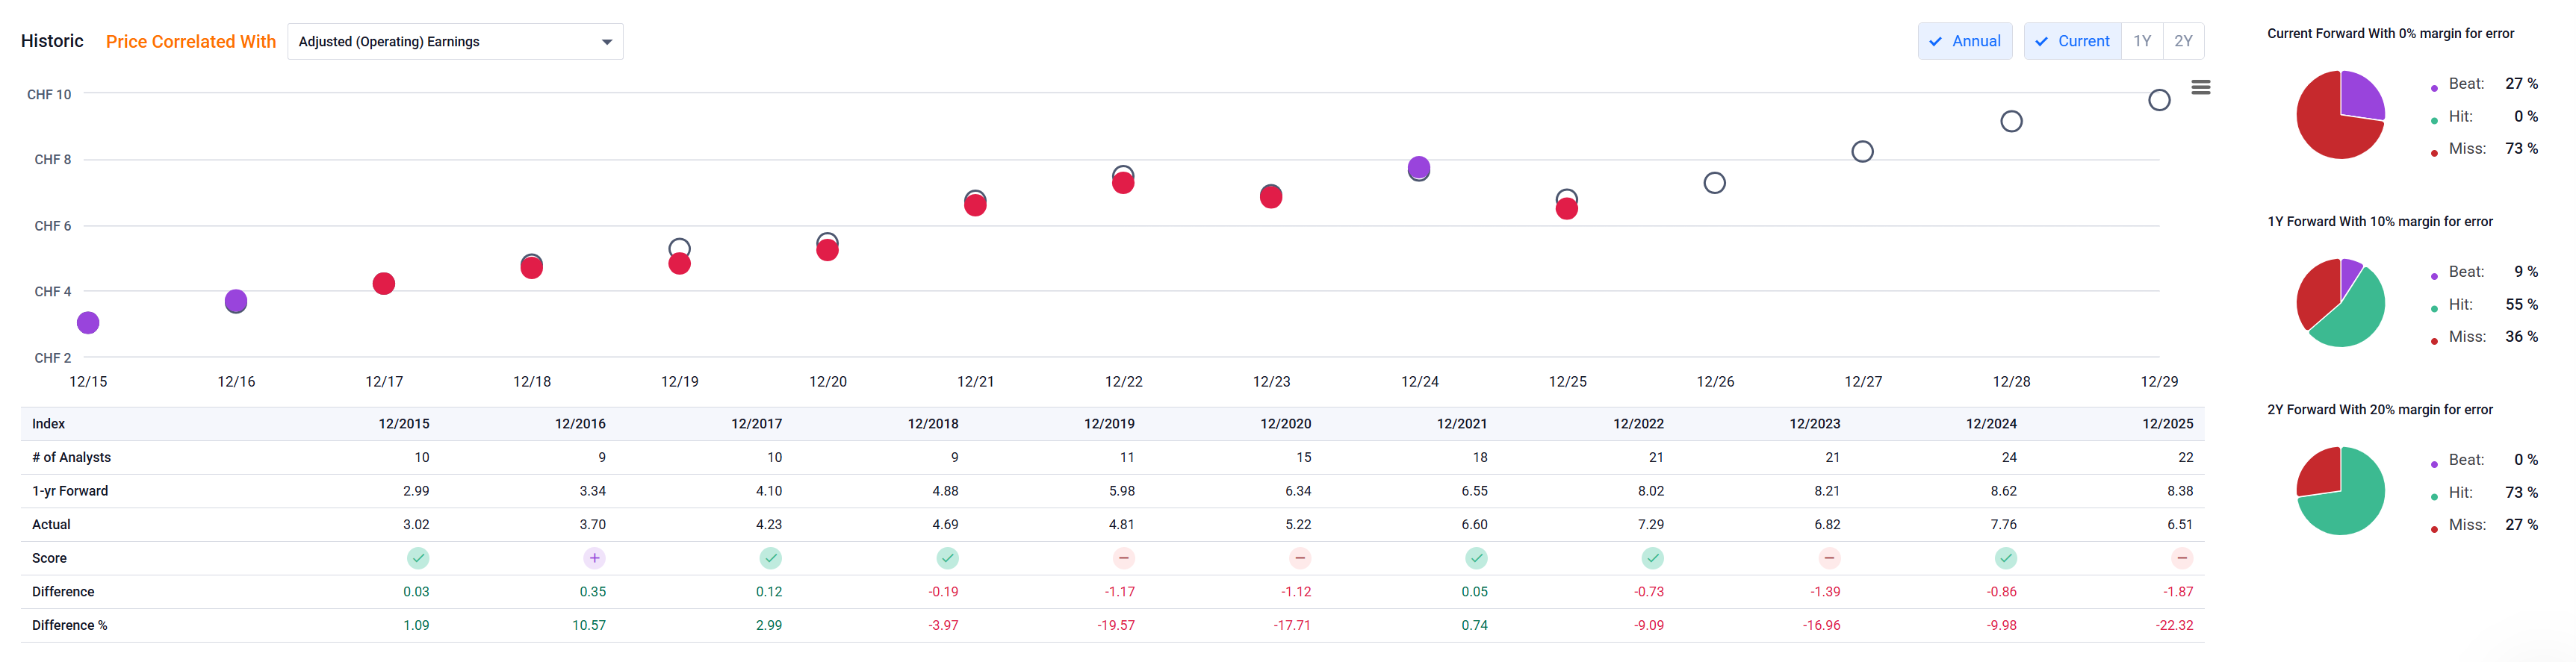Select the red data point at 12/20
The image size is (2576, 662).
827,250
